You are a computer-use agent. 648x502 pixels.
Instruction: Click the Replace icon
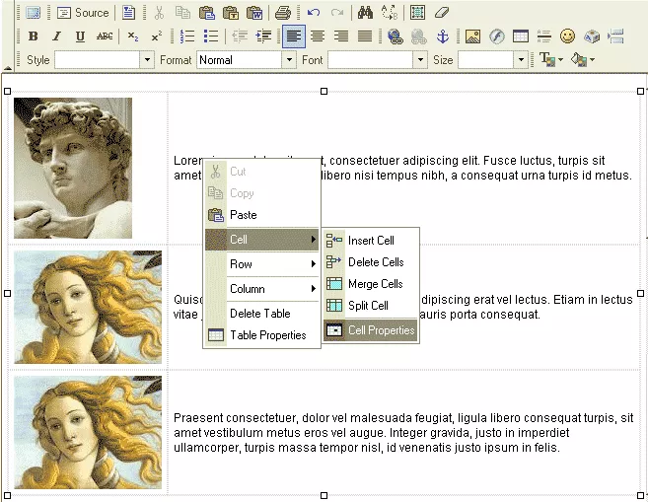click(390, 13)
